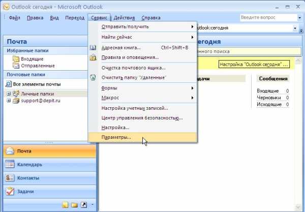Open Центр управления безопасностью...
This screenshot has height=212, width=305.
[x=142, y=118]
